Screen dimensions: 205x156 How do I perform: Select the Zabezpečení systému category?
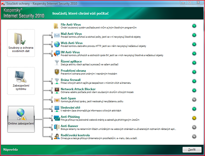pos(21,81)
